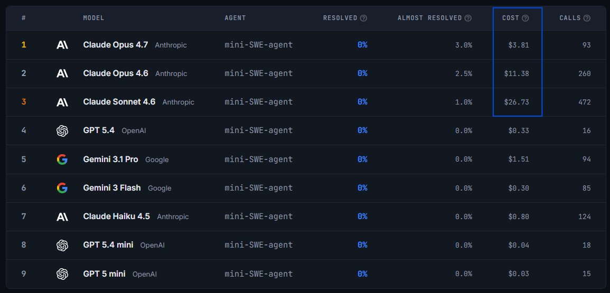Click the Anthropic label beside Claude Opus 4.7
The height and width of the screenshot is (293, 610).
[x=171, y=45]
